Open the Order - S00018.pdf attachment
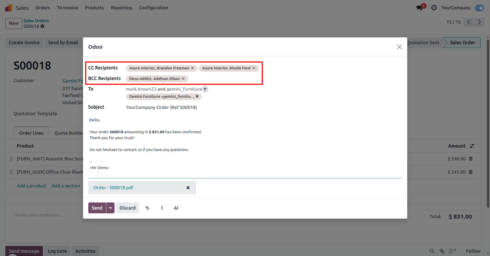Viewport: 490px width, 256px height. [113, 188]
